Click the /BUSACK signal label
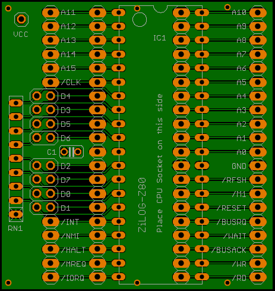The width and height of the screenshot is (275, 291). pyautogui.click(x=229, y=250)
